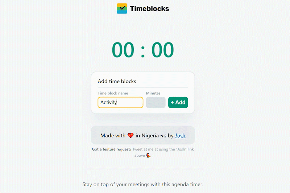
Task: Click the colon in the timer display
Action: (x=143, y=51)
